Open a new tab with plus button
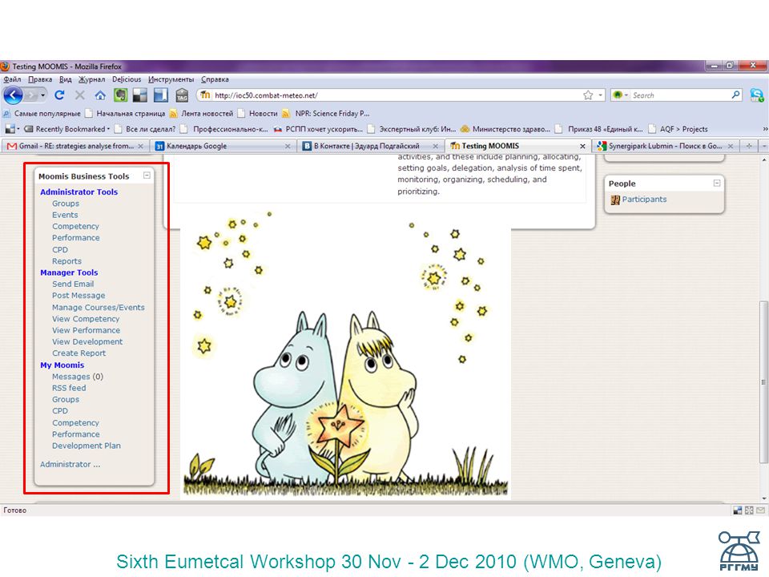Viewport: 769px width, 577px height. [x=749, y=146]
